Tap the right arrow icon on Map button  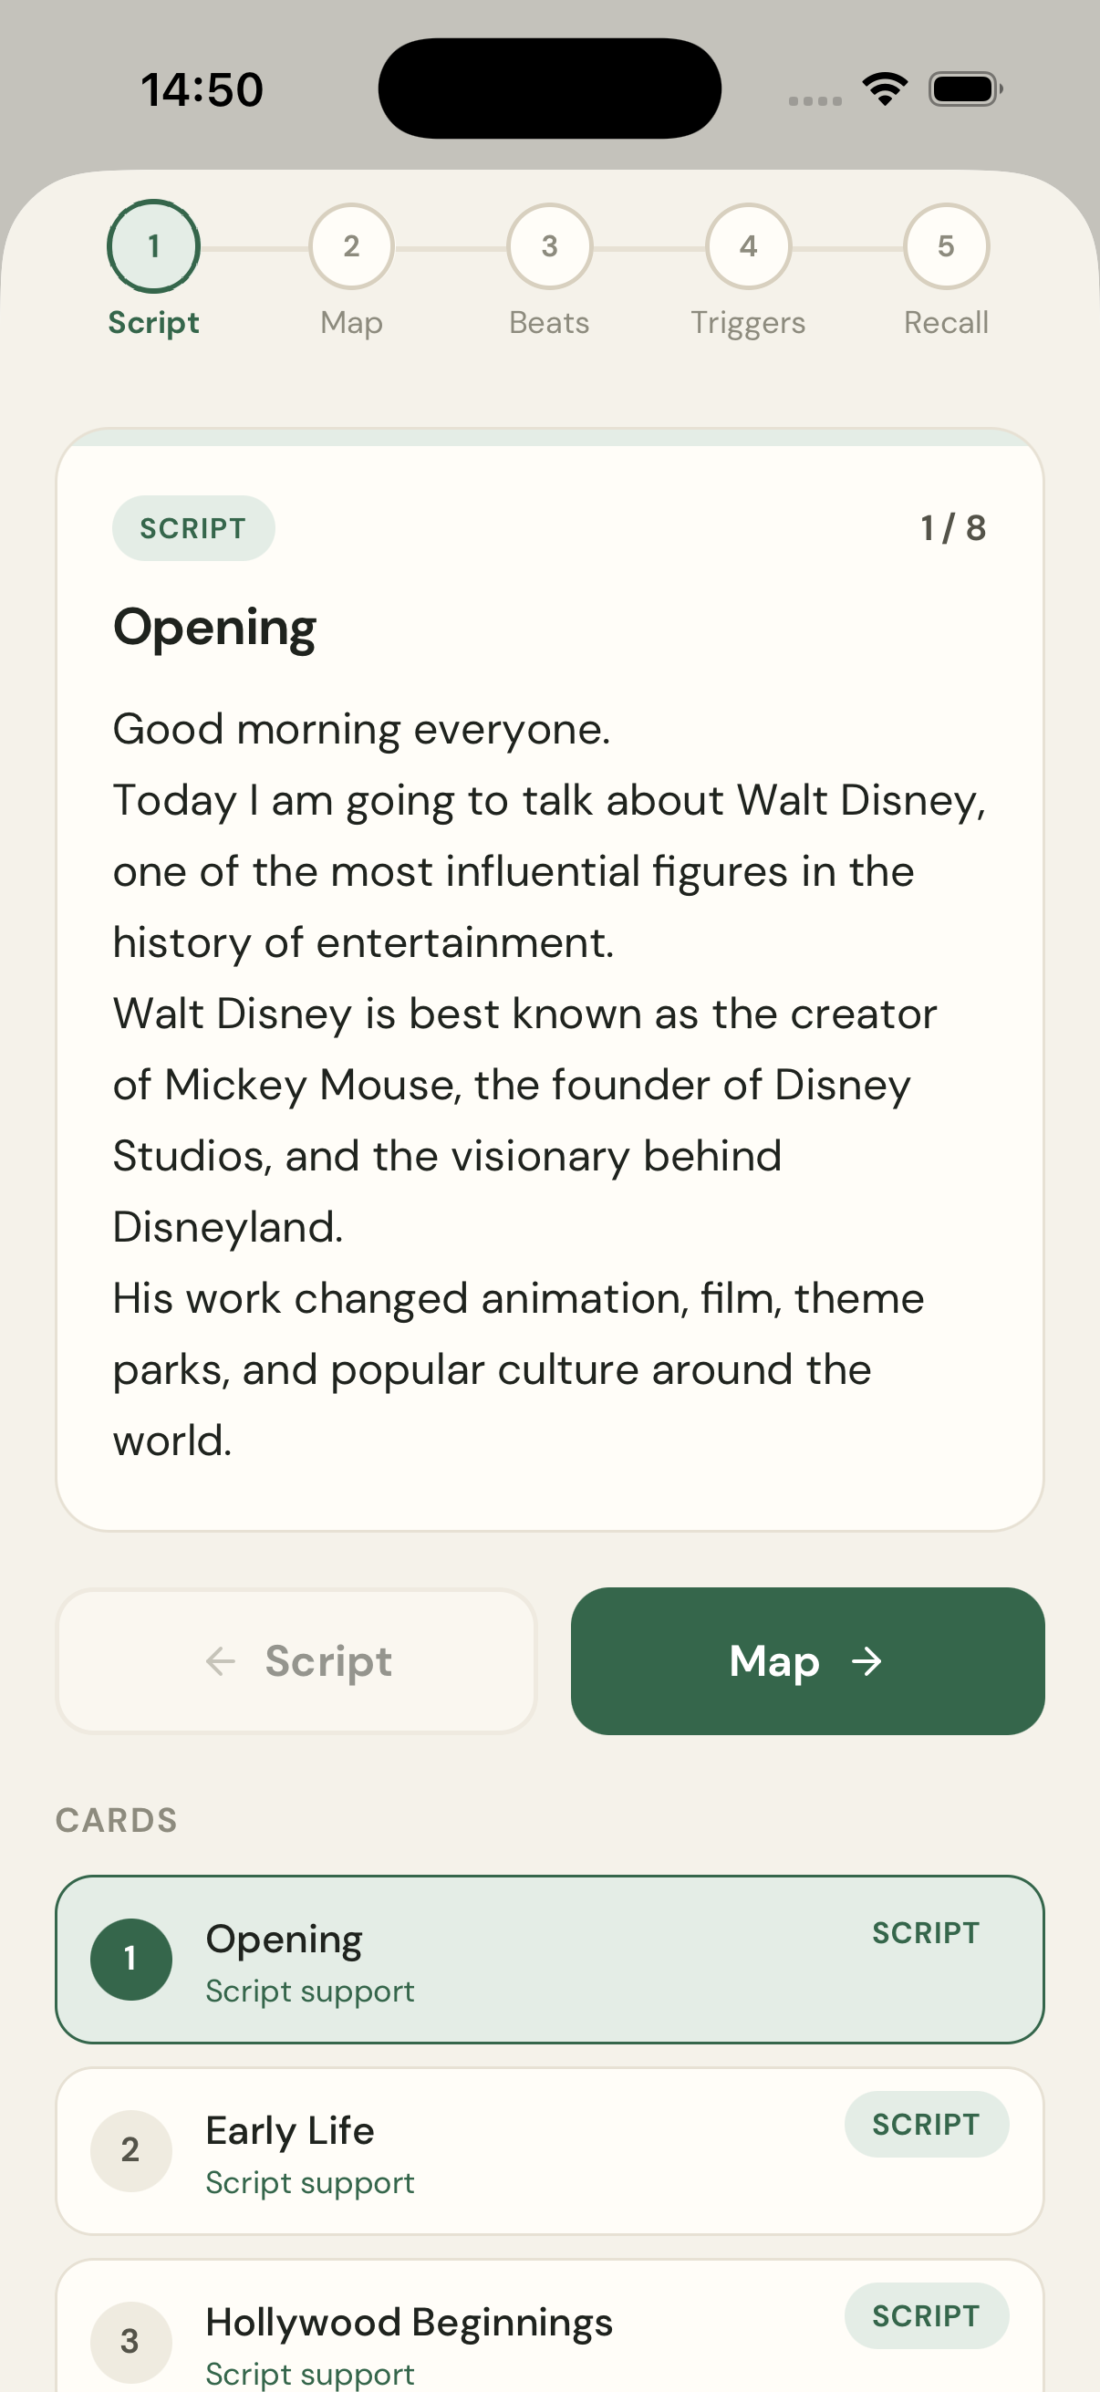(x=867, y=1661)
